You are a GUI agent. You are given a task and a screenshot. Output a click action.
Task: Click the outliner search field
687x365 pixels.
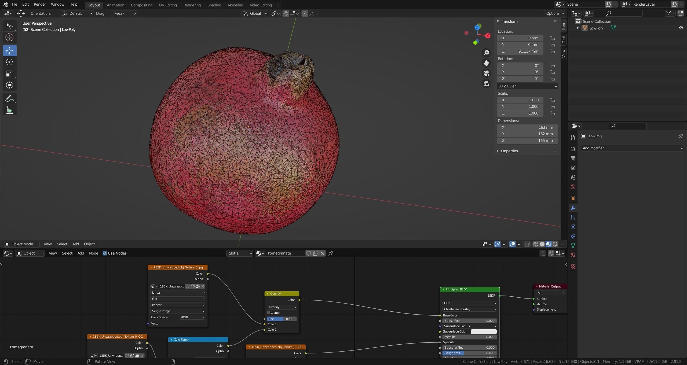pos(623,13)
